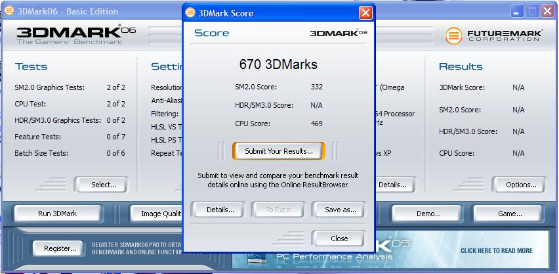Open the Image Quality tool
The width and height of the screenshot is (559, 274).
point(157,214)
